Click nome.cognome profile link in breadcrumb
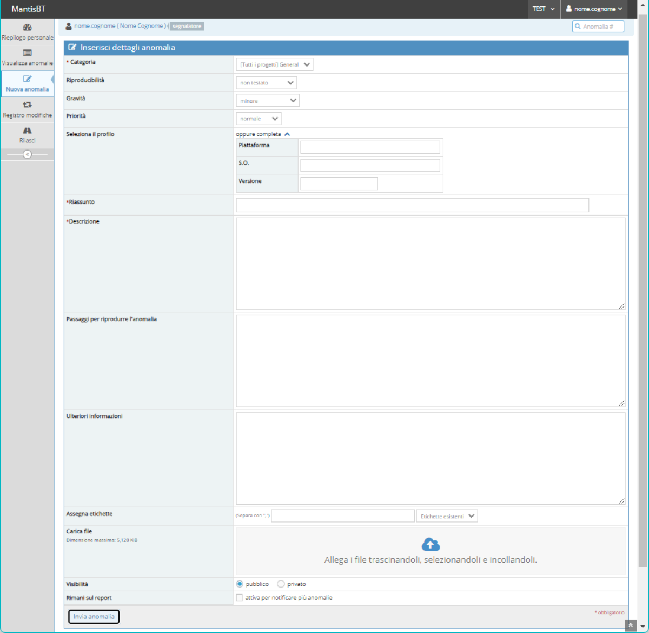Screen dimensions: 649x633 [x=95, y=26]
